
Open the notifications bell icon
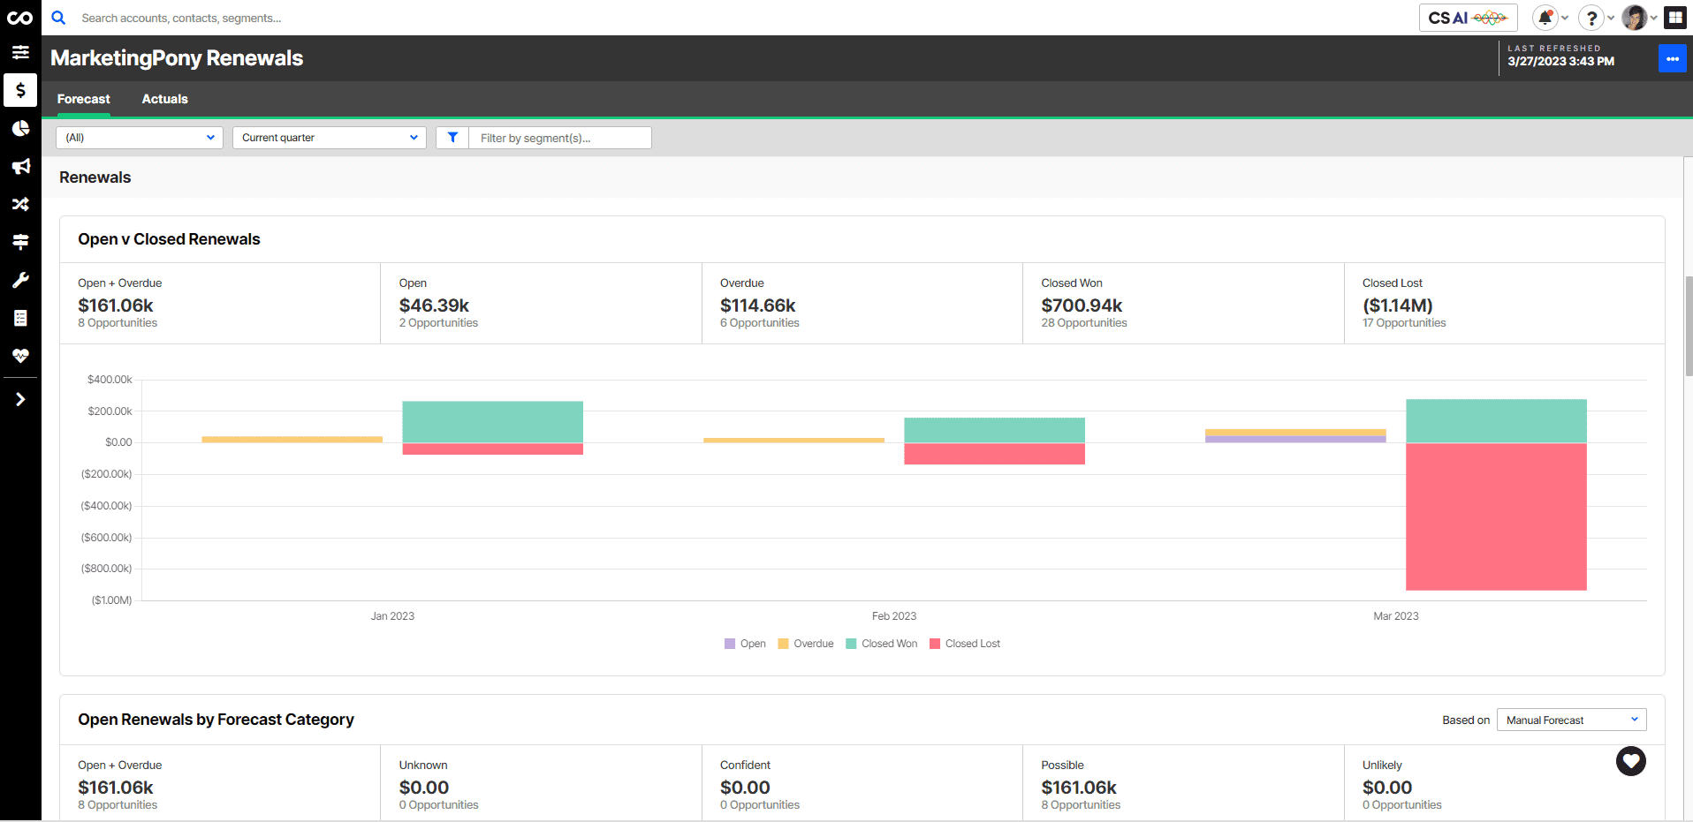click(x=1545, y=17)
